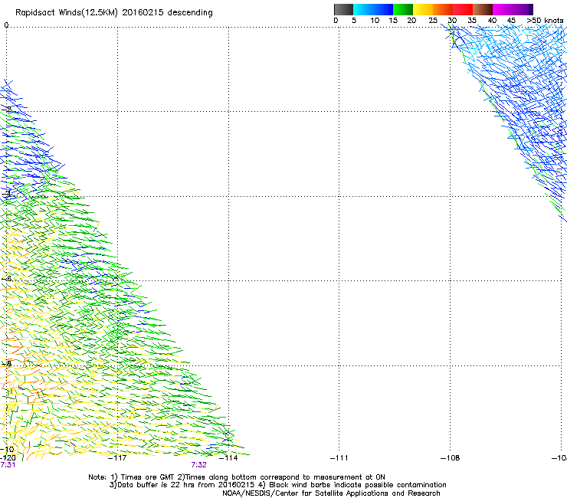Click the purple '7:32' swath time label

point(199,465)
